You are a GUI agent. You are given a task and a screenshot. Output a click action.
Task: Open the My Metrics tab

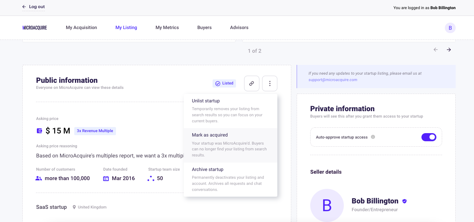[167, 28]
